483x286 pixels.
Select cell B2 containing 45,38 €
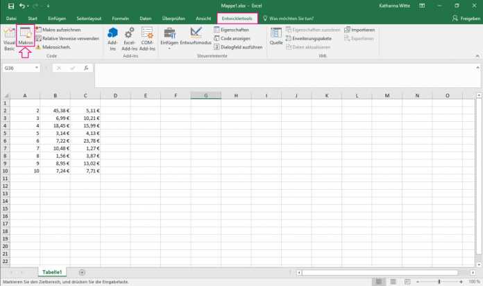tap(54, 110)
